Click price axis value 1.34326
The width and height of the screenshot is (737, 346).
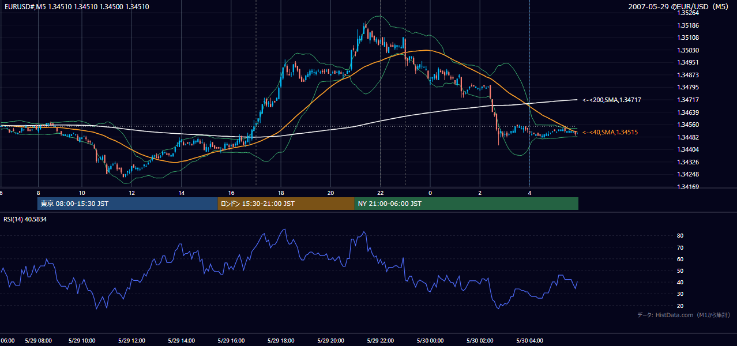pyautogui.click(x=687, y=162)
